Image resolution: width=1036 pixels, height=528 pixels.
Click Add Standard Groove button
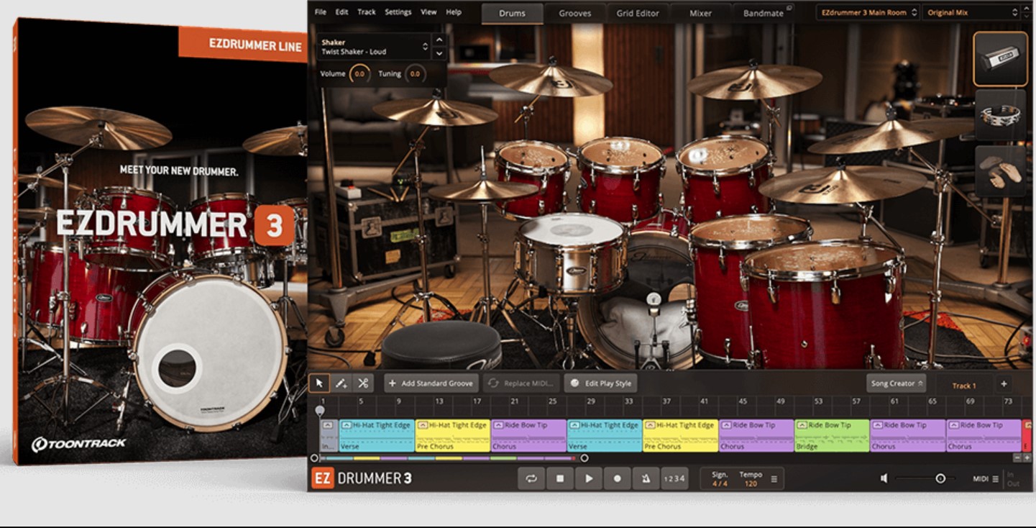click(431, 383)
